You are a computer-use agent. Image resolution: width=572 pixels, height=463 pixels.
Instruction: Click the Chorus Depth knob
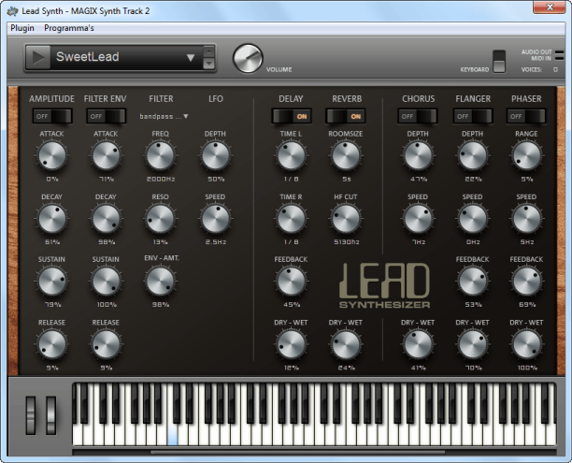418,155
